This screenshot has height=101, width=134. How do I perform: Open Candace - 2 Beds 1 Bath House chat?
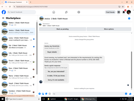point(18,92)
